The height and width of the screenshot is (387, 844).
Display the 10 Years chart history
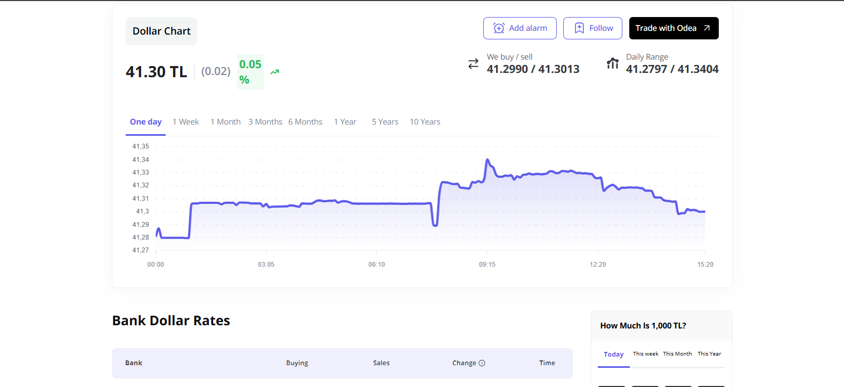(x=425, y=122)
